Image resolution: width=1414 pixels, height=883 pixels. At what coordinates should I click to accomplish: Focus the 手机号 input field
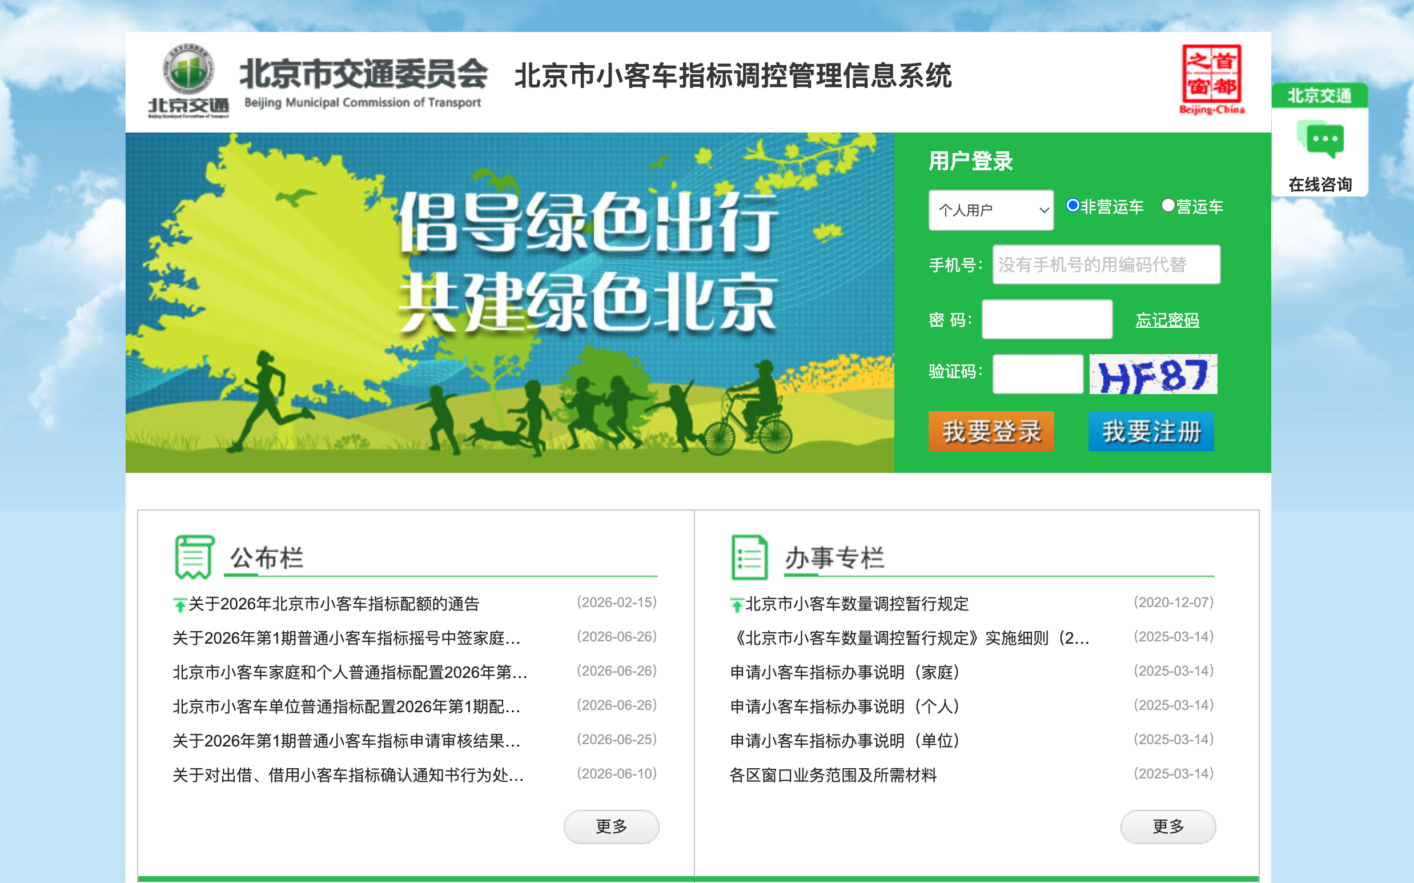1106,264
